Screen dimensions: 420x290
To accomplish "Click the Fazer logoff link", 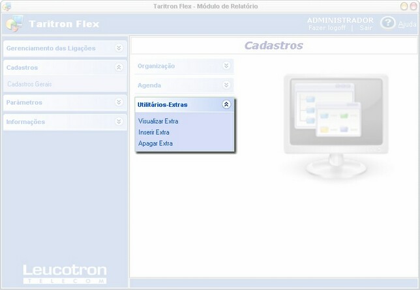I will [x=327, y=28].
